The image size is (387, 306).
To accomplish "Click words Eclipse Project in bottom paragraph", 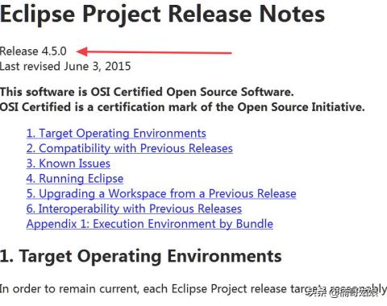I will 203,289.
